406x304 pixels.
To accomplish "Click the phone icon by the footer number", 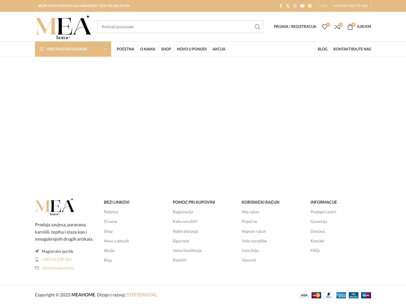I will tap(37, 259).
